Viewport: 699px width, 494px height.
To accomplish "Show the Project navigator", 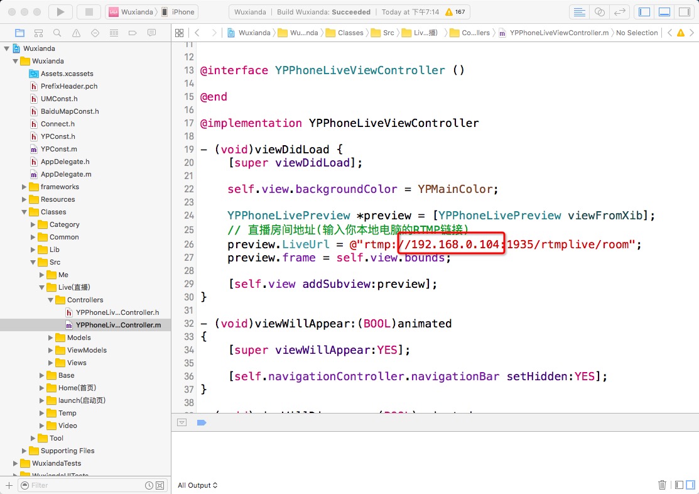I will click(19, 33).
